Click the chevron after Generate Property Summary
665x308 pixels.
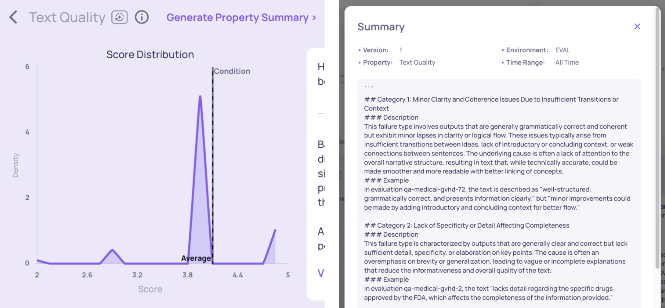coord(314,18)
